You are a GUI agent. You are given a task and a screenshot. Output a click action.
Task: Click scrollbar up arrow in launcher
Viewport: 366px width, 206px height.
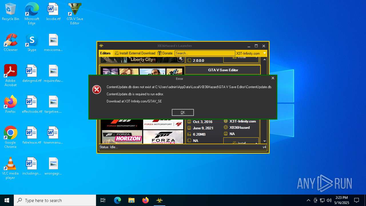coord(264,60)
